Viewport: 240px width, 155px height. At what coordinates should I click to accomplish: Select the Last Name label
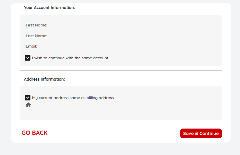point(36,36)
